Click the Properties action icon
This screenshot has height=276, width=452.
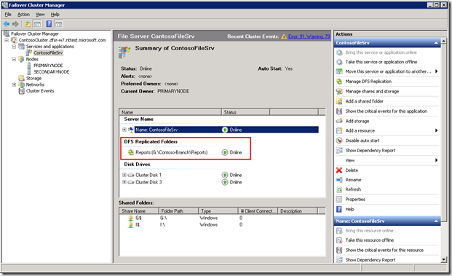point(339,200)
